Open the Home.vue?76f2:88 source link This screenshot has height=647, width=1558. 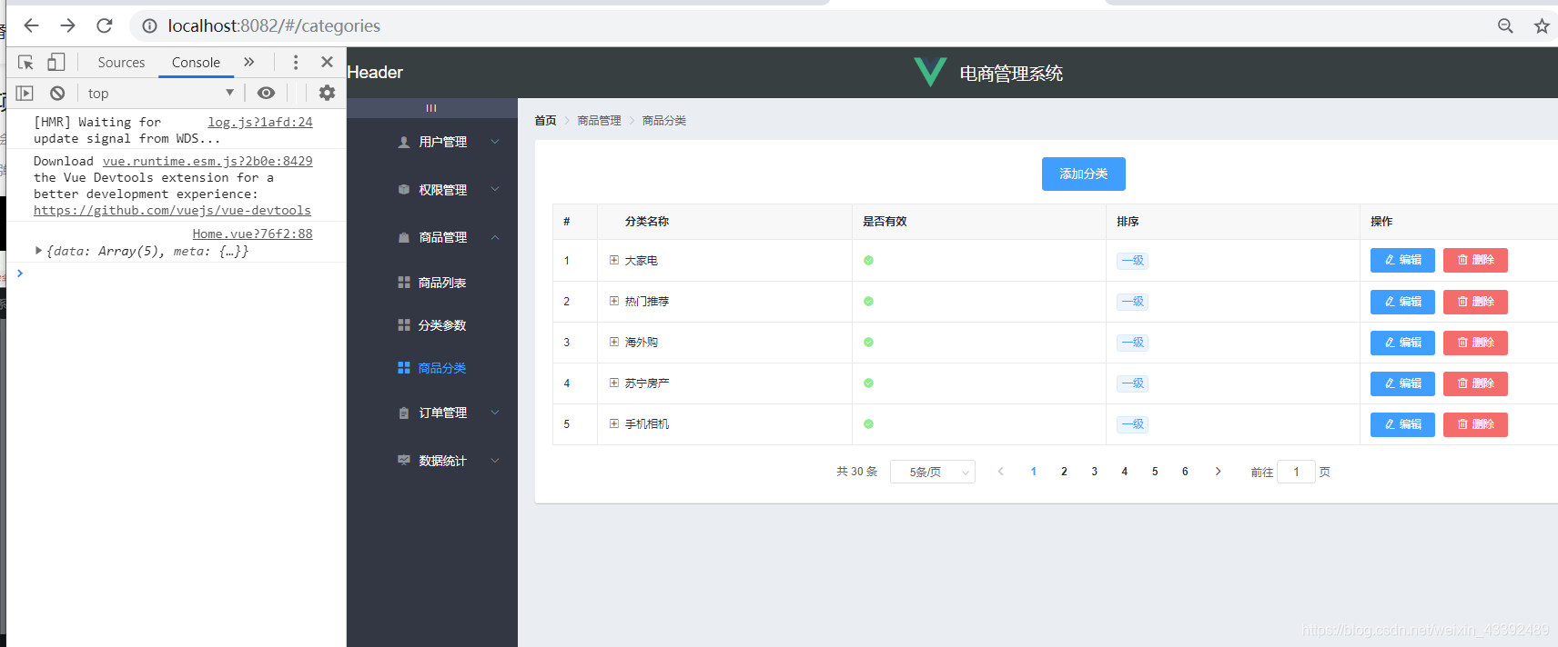pyautogui.click(x=252, y=234)
